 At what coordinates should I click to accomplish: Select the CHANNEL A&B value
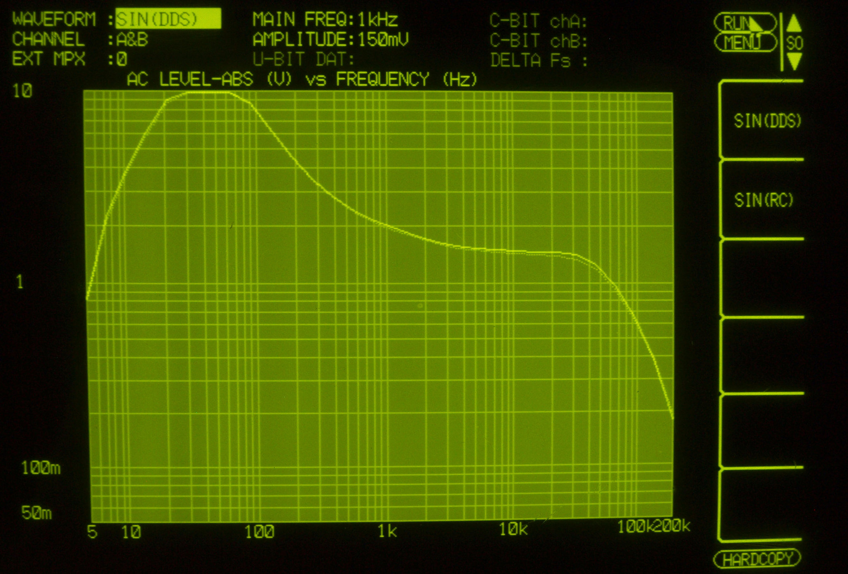[132, 40]
